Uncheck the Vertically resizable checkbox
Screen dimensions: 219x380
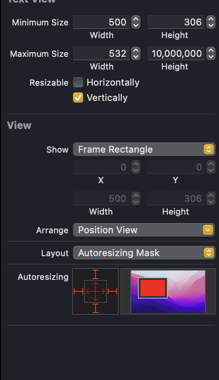pyautogui.click(x=78, y=98)
